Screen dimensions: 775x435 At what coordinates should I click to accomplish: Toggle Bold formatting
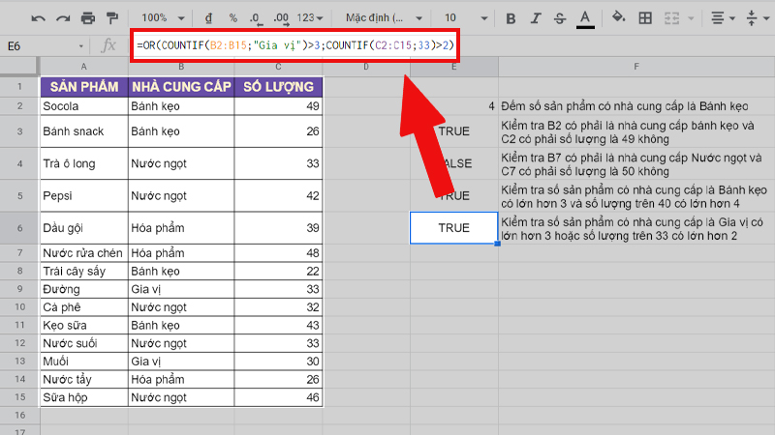(x=509, y=18)
